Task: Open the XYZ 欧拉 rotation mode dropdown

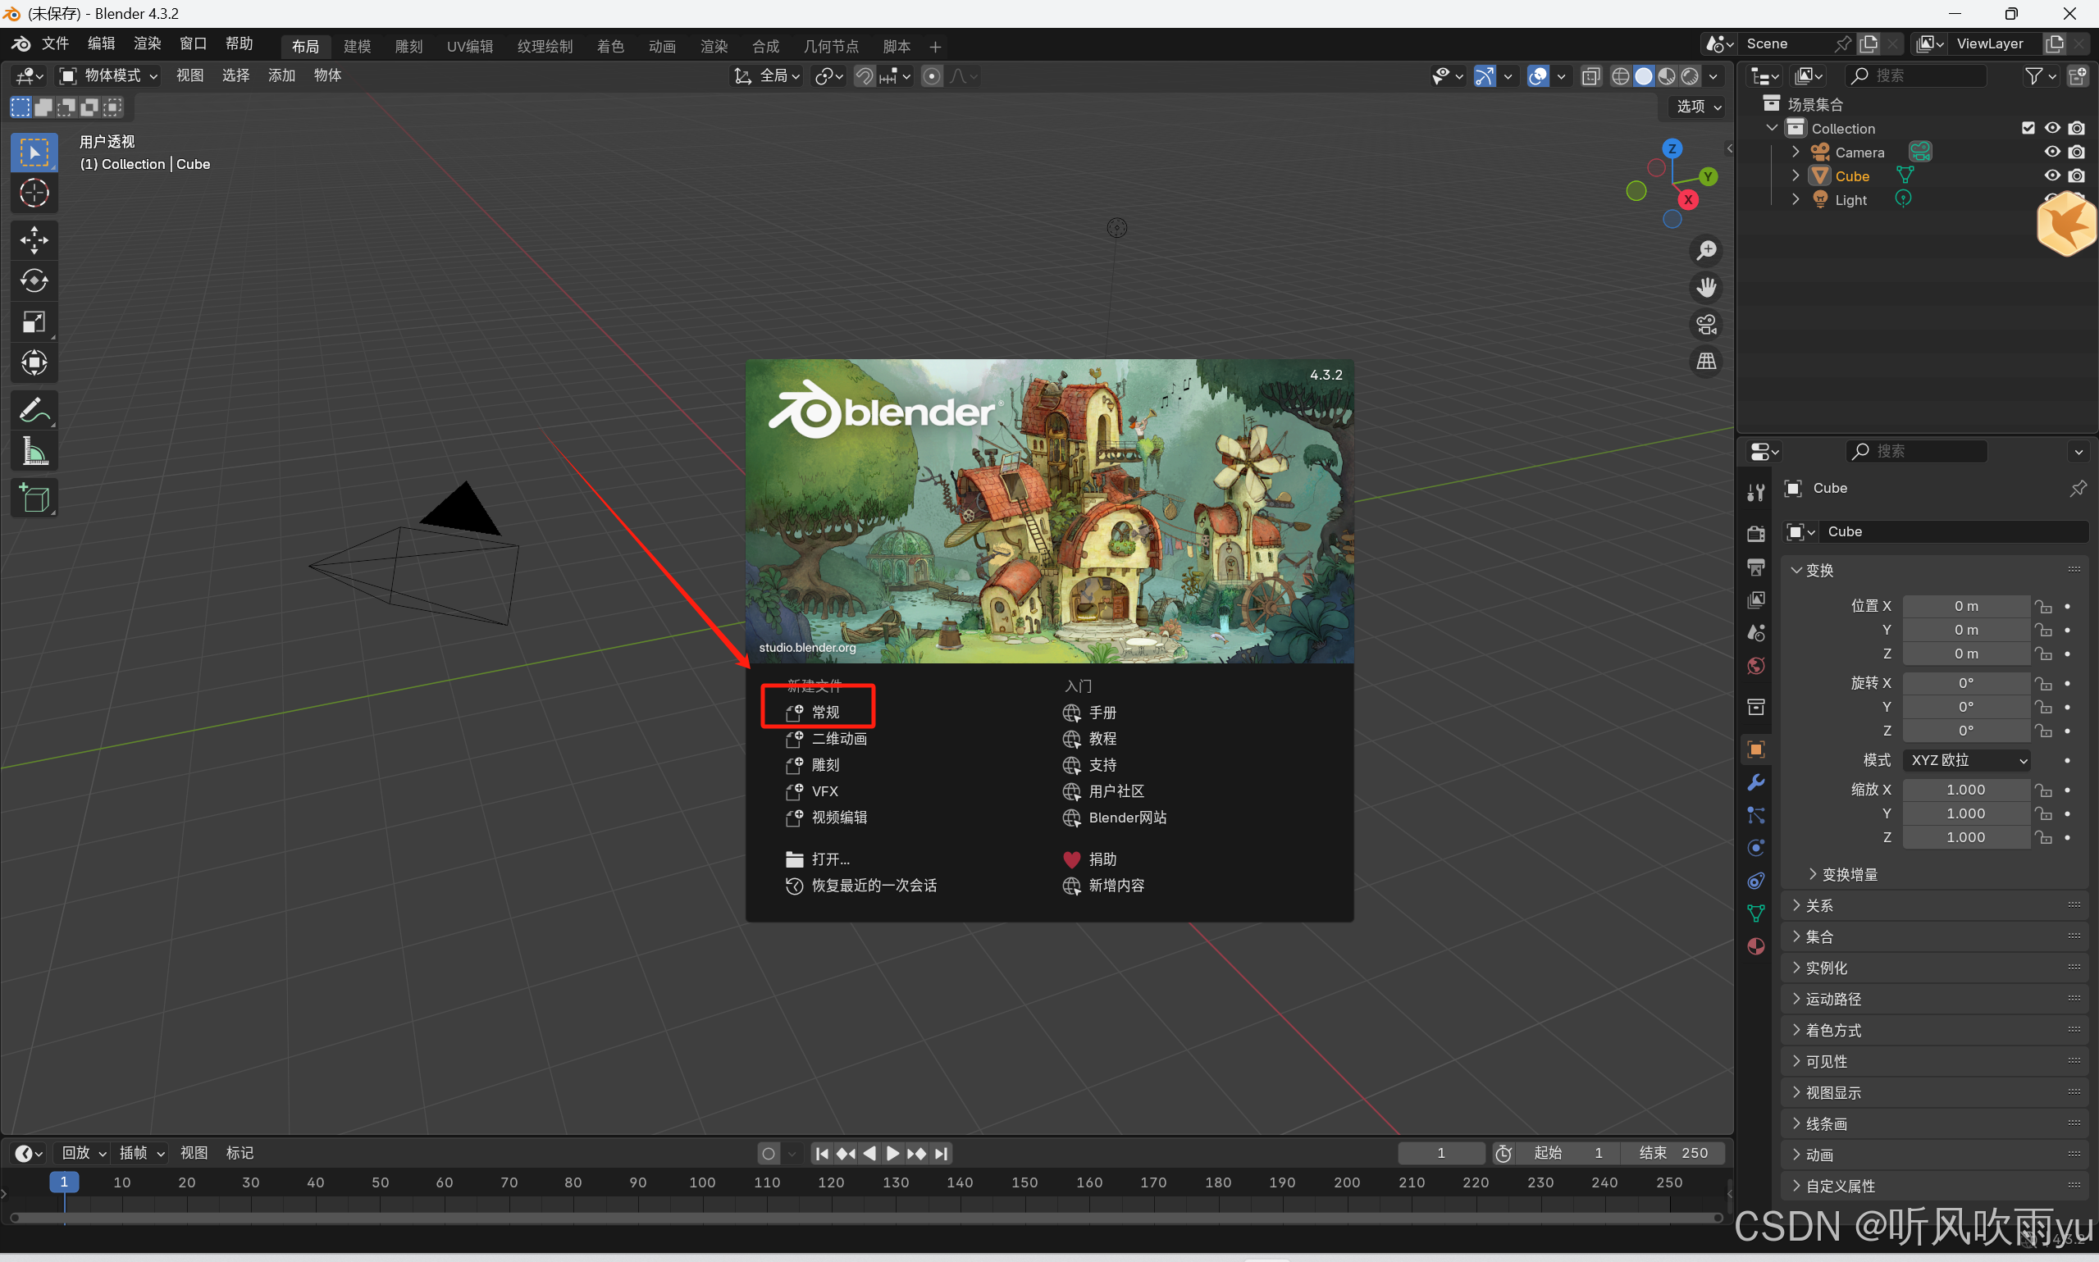Action: pos(1966,760)
